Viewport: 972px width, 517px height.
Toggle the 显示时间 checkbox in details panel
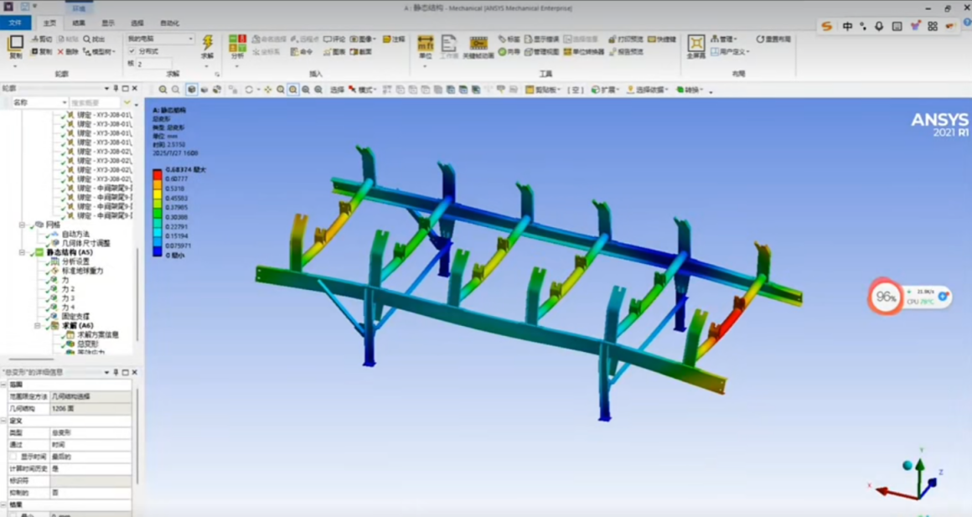click(13, 456)
